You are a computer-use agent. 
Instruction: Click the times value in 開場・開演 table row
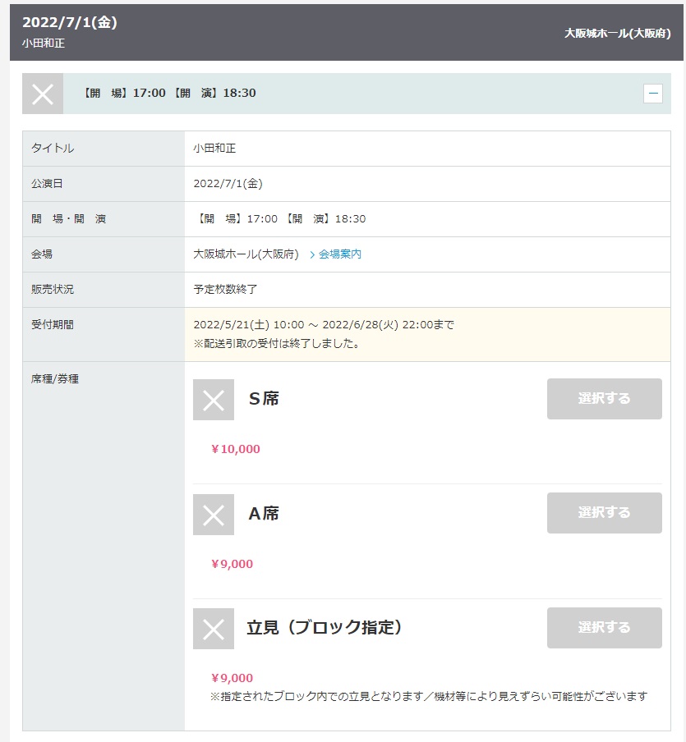click(x=280, y=218)
